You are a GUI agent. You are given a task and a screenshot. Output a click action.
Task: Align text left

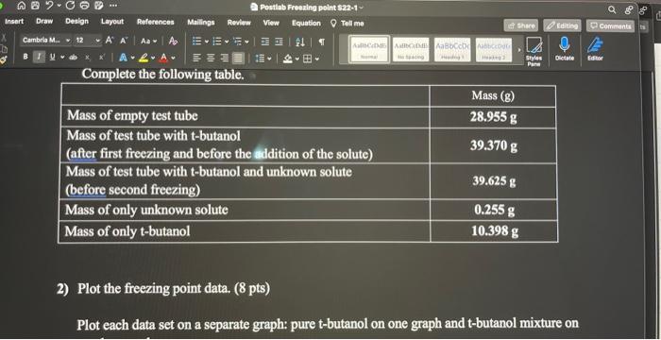[x=196, y=59]
